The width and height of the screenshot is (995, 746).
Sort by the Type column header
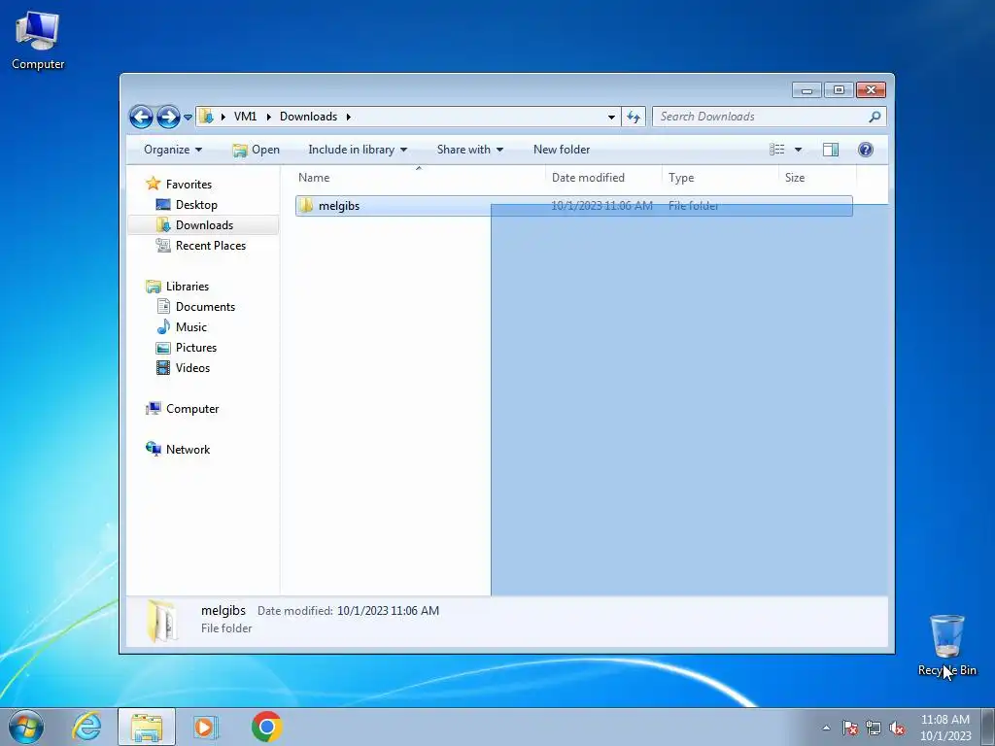pyautogui.click(x=720, y=178)
